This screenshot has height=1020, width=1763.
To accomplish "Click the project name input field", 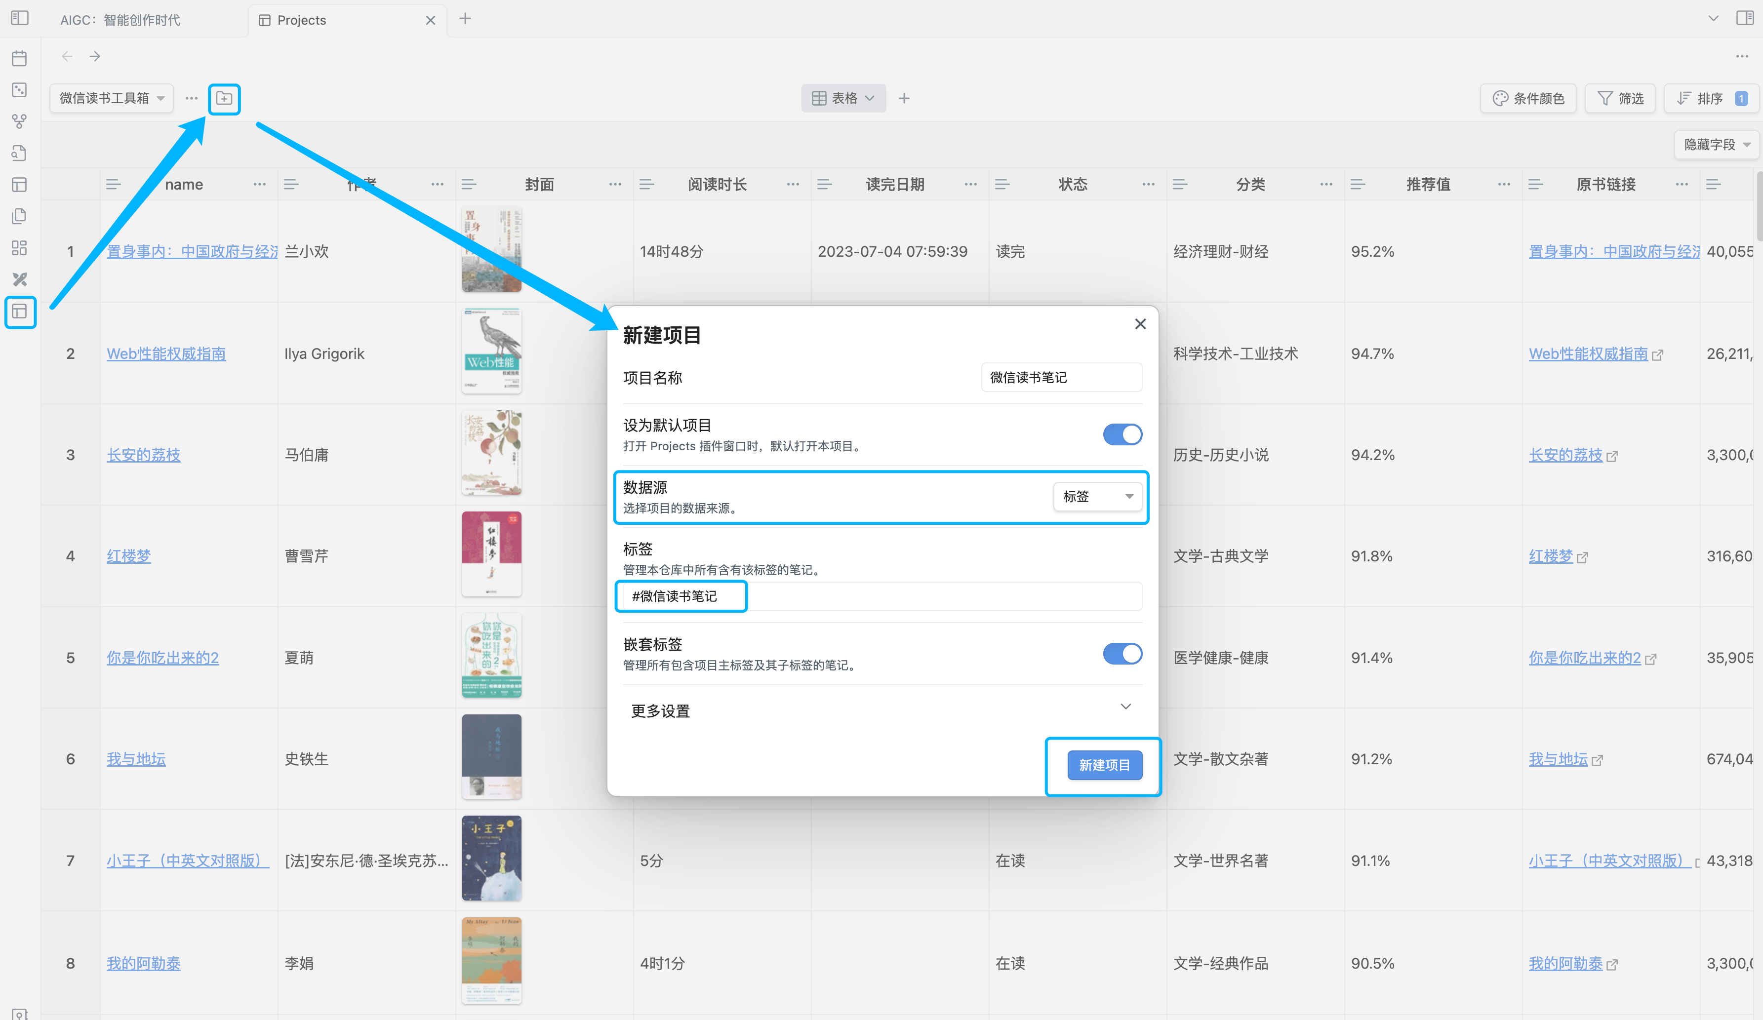I will (1061, 378).
